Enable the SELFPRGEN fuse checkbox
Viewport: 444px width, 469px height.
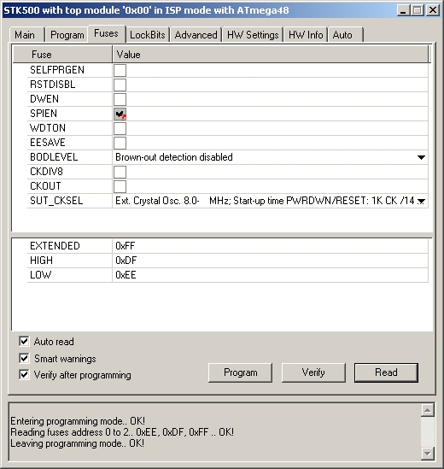point(120,70)
